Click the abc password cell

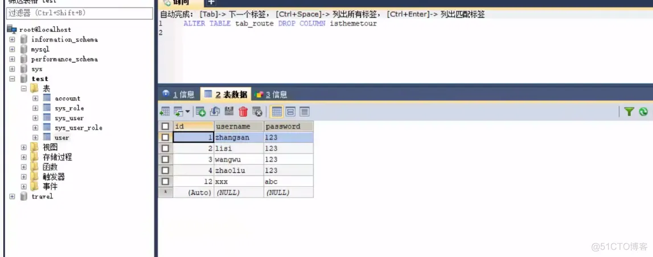tap(289, 181)
